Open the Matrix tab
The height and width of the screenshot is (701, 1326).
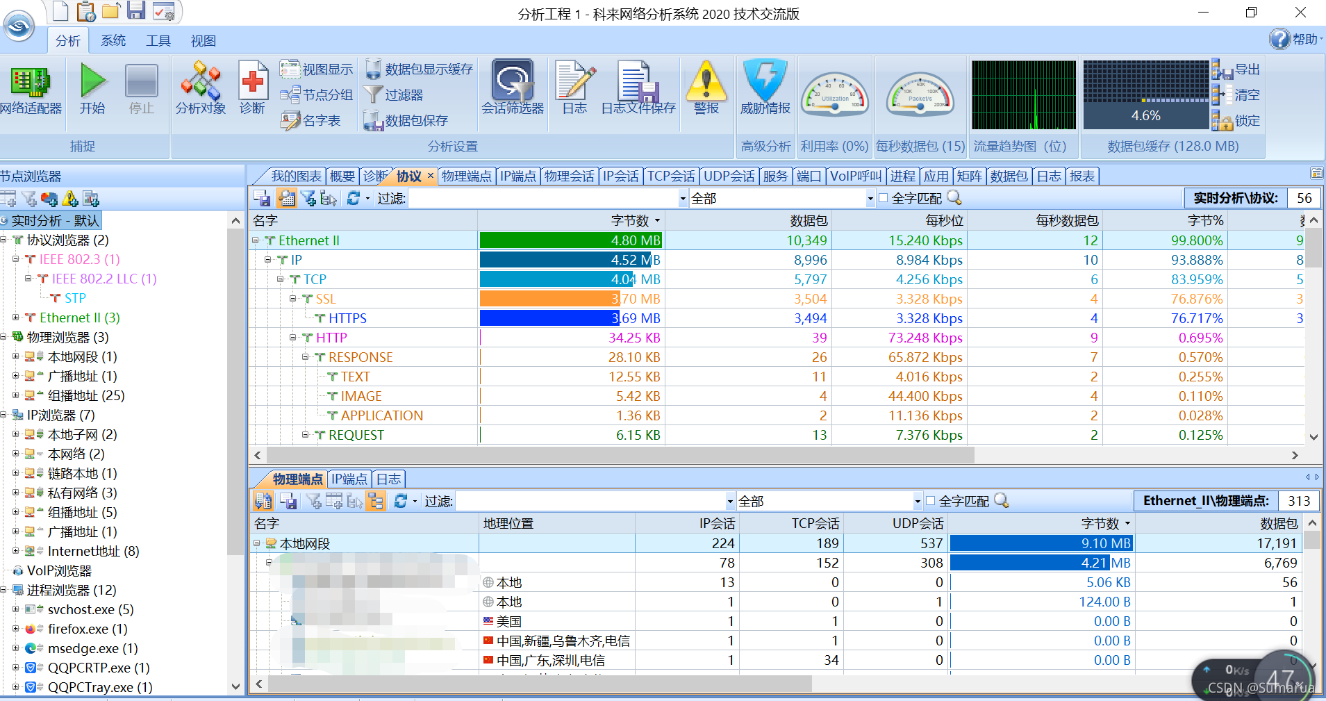[970, 176]
